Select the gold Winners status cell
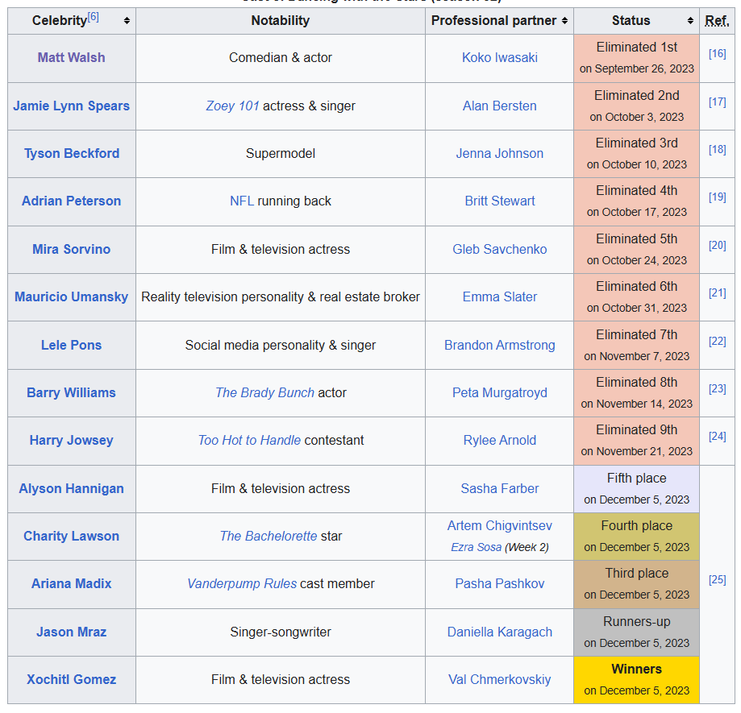741x713 pixels. coord(636,680)
